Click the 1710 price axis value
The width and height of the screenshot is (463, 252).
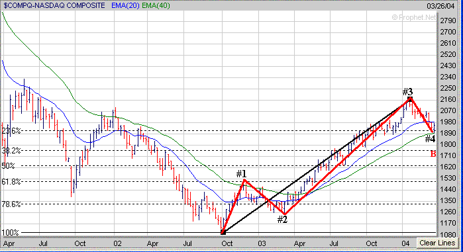448,155
